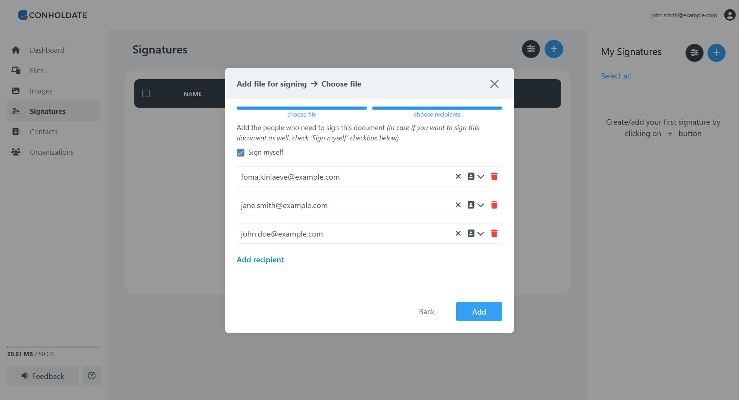Delete the foma.kiniaeve@example.com recipient
Image resolution: width=739 pixels, height=400 pixels.
(x=494, y=177)
